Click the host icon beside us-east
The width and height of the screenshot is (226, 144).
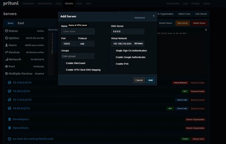point(9,139)
